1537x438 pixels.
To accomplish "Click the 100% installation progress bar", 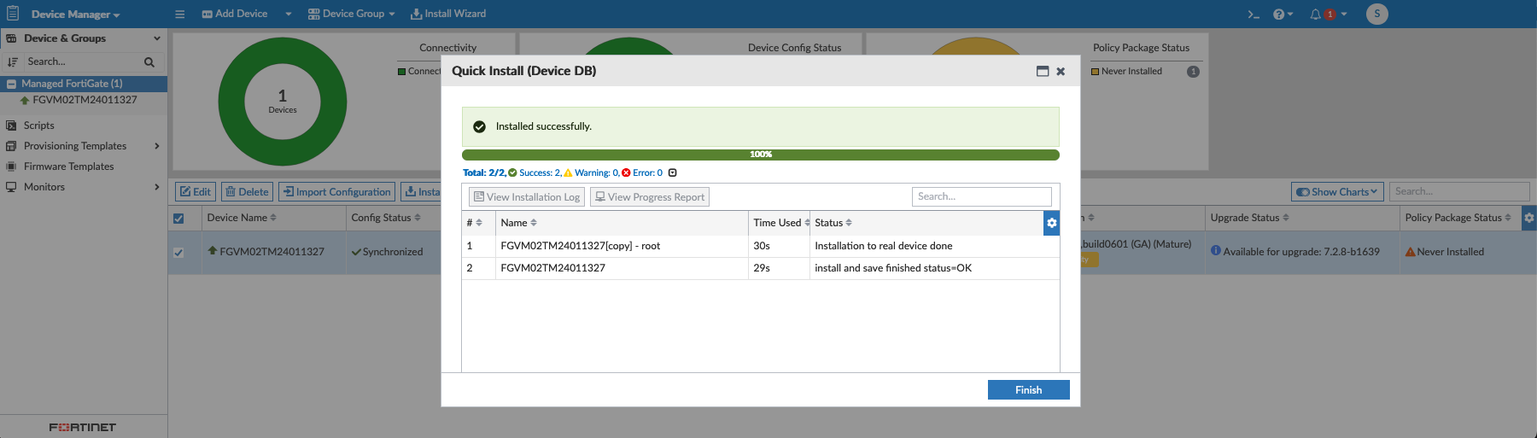I will [760, 155].
